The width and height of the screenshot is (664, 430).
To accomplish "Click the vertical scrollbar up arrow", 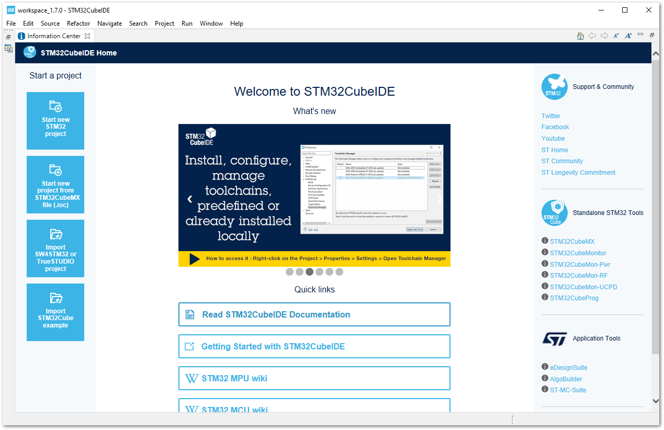I will tap(656, 54).
